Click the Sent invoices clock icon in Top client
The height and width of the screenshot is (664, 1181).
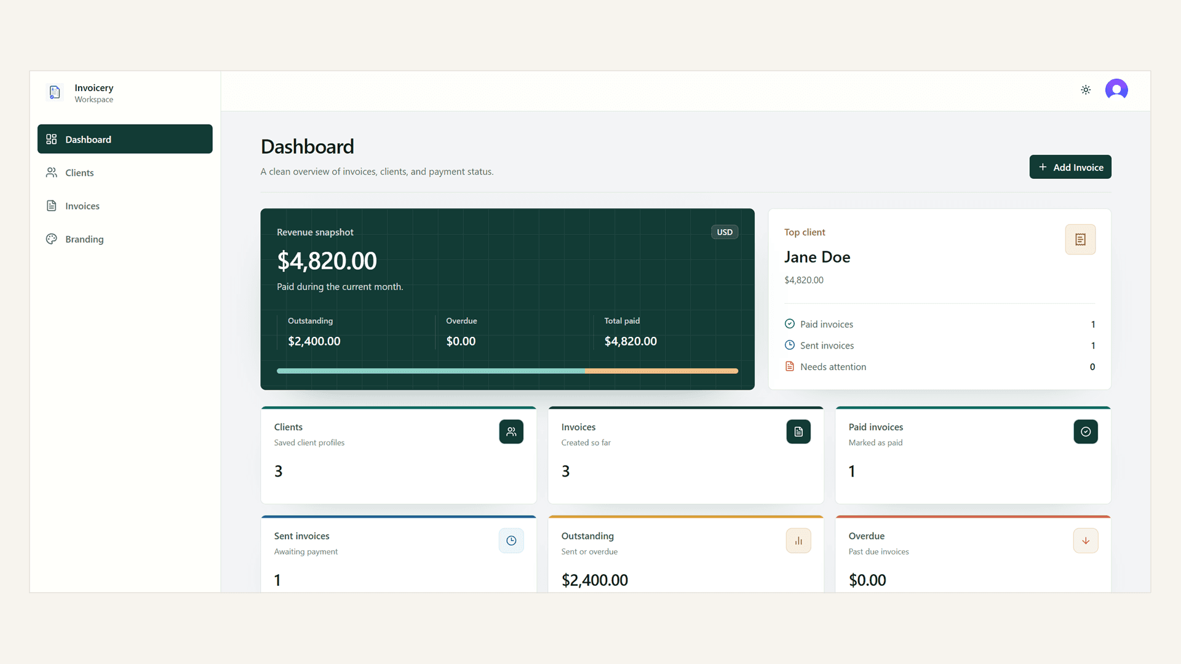790,345
